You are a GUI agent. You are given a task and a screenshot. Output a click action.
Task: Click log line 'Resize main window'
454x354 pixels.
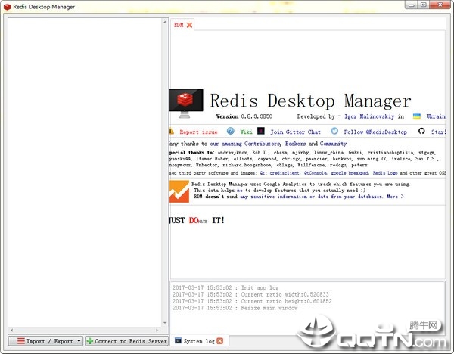click(235, 308)
